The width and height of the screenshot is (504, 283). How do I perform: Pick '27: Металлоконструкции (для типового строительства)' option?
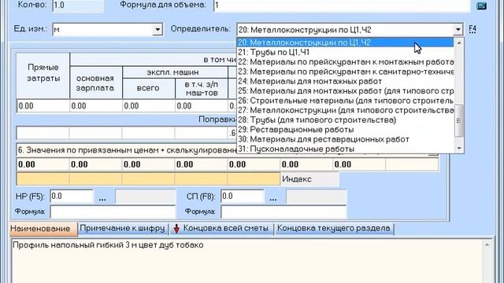pos(345,110)
